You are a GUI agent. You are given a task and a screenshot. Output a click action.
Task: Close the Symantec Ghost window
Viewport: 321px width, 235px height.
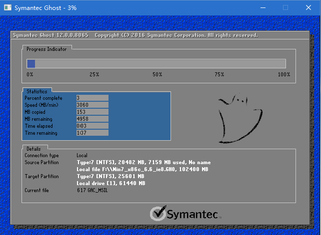coord(308,8)
